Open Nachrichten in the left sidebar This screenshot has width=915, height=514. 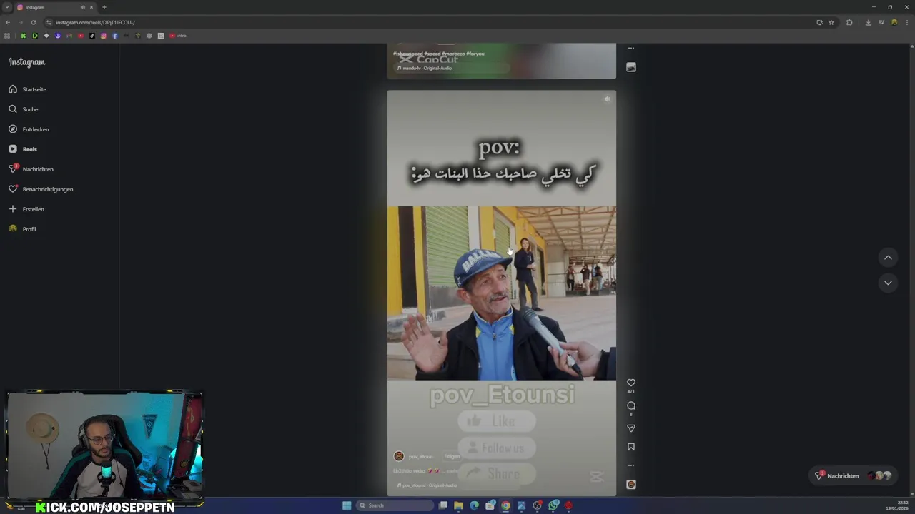31,169
